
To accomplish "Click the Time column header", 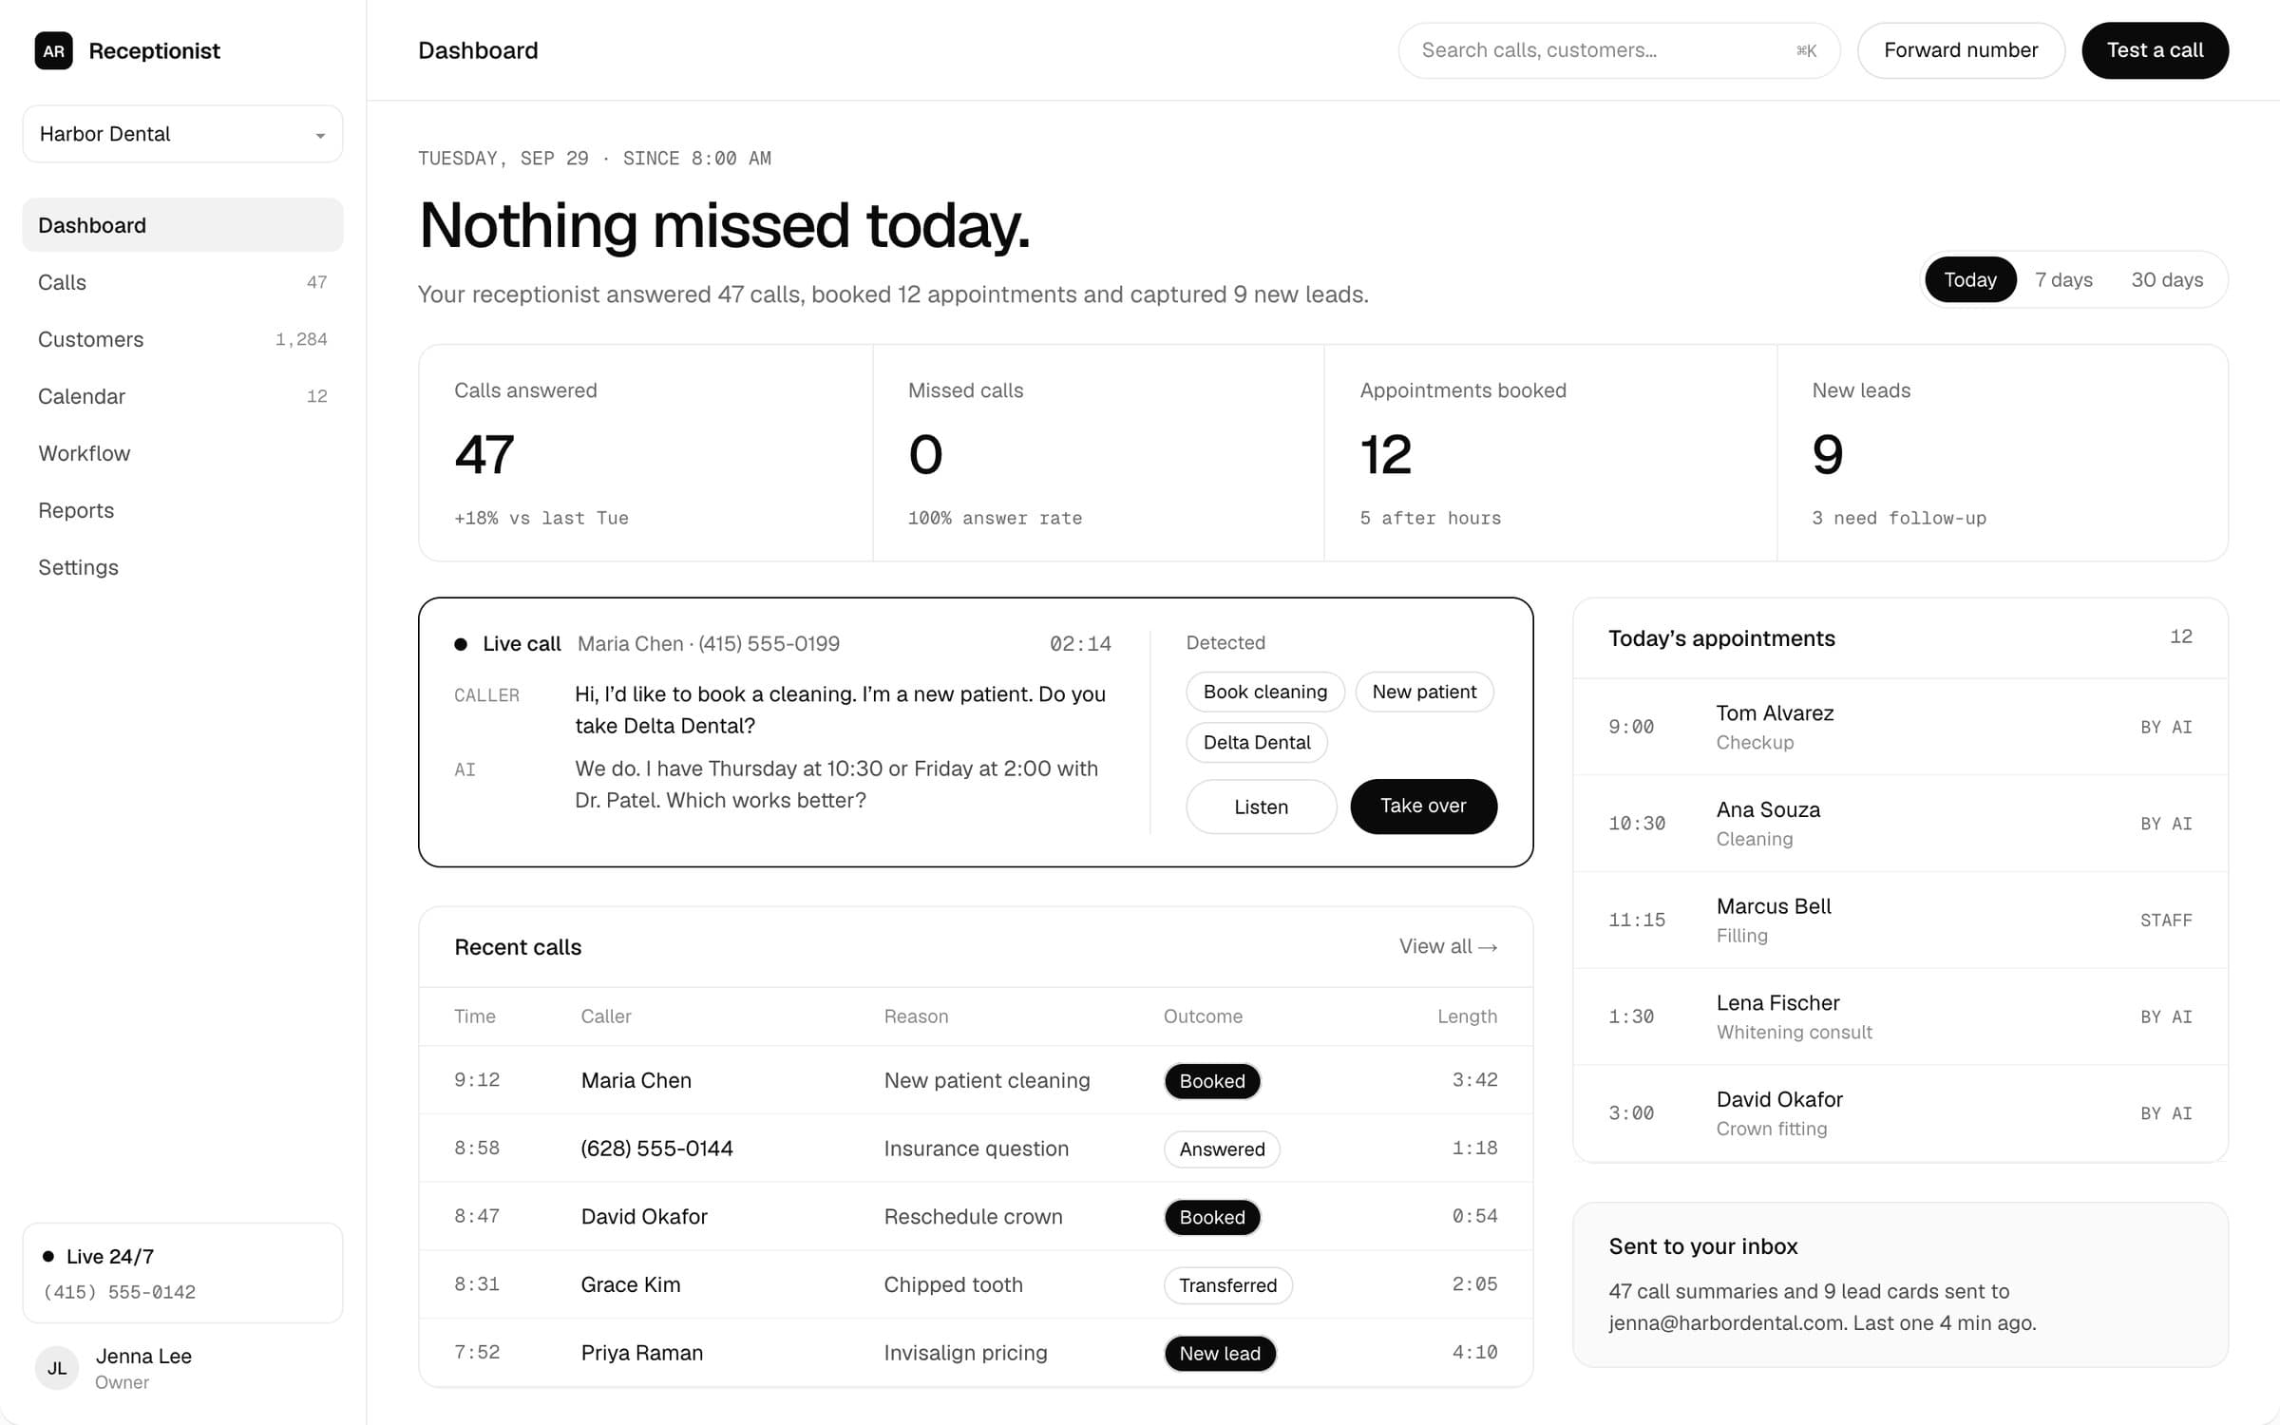I will (x=475, y=1016).
